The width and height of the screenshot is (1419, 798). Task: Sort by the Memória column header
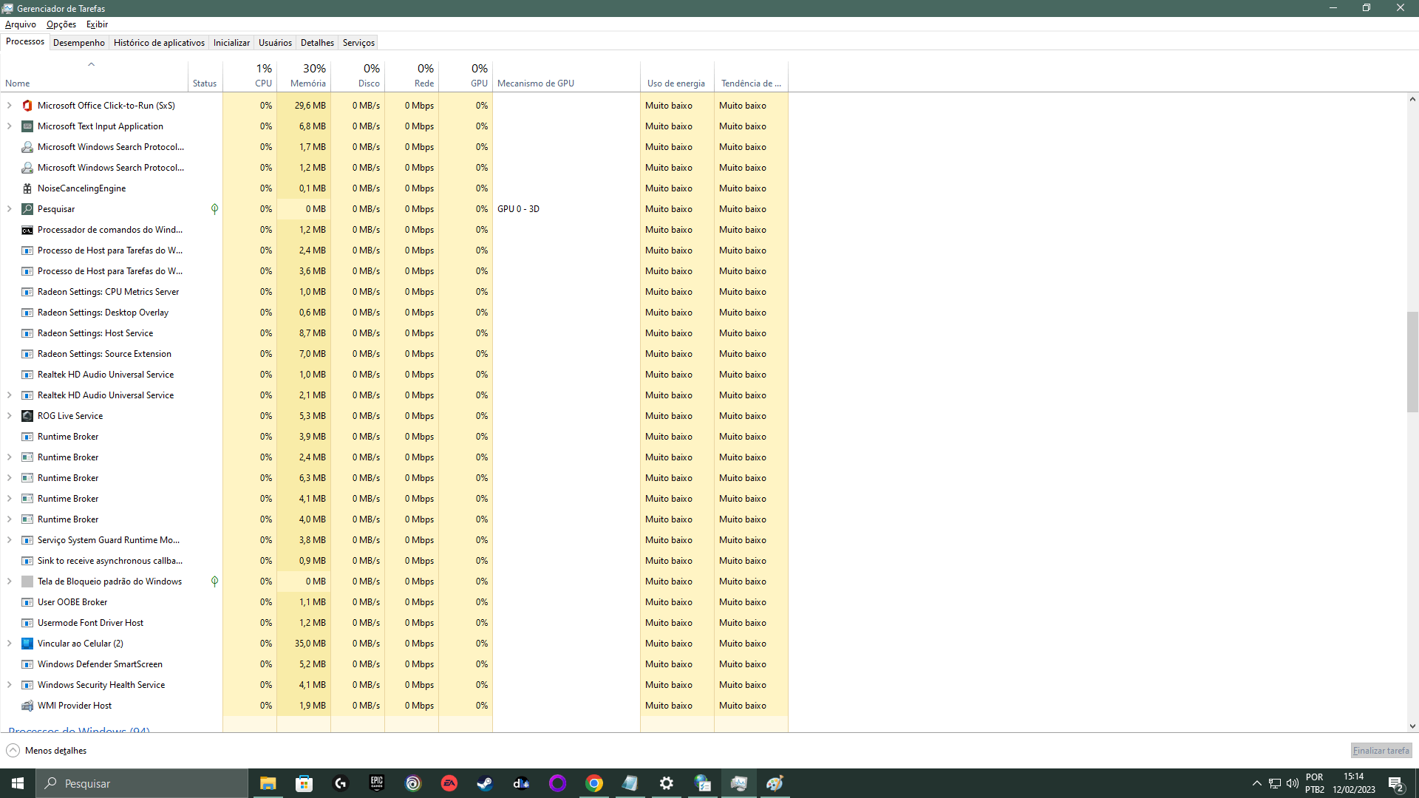307,83
